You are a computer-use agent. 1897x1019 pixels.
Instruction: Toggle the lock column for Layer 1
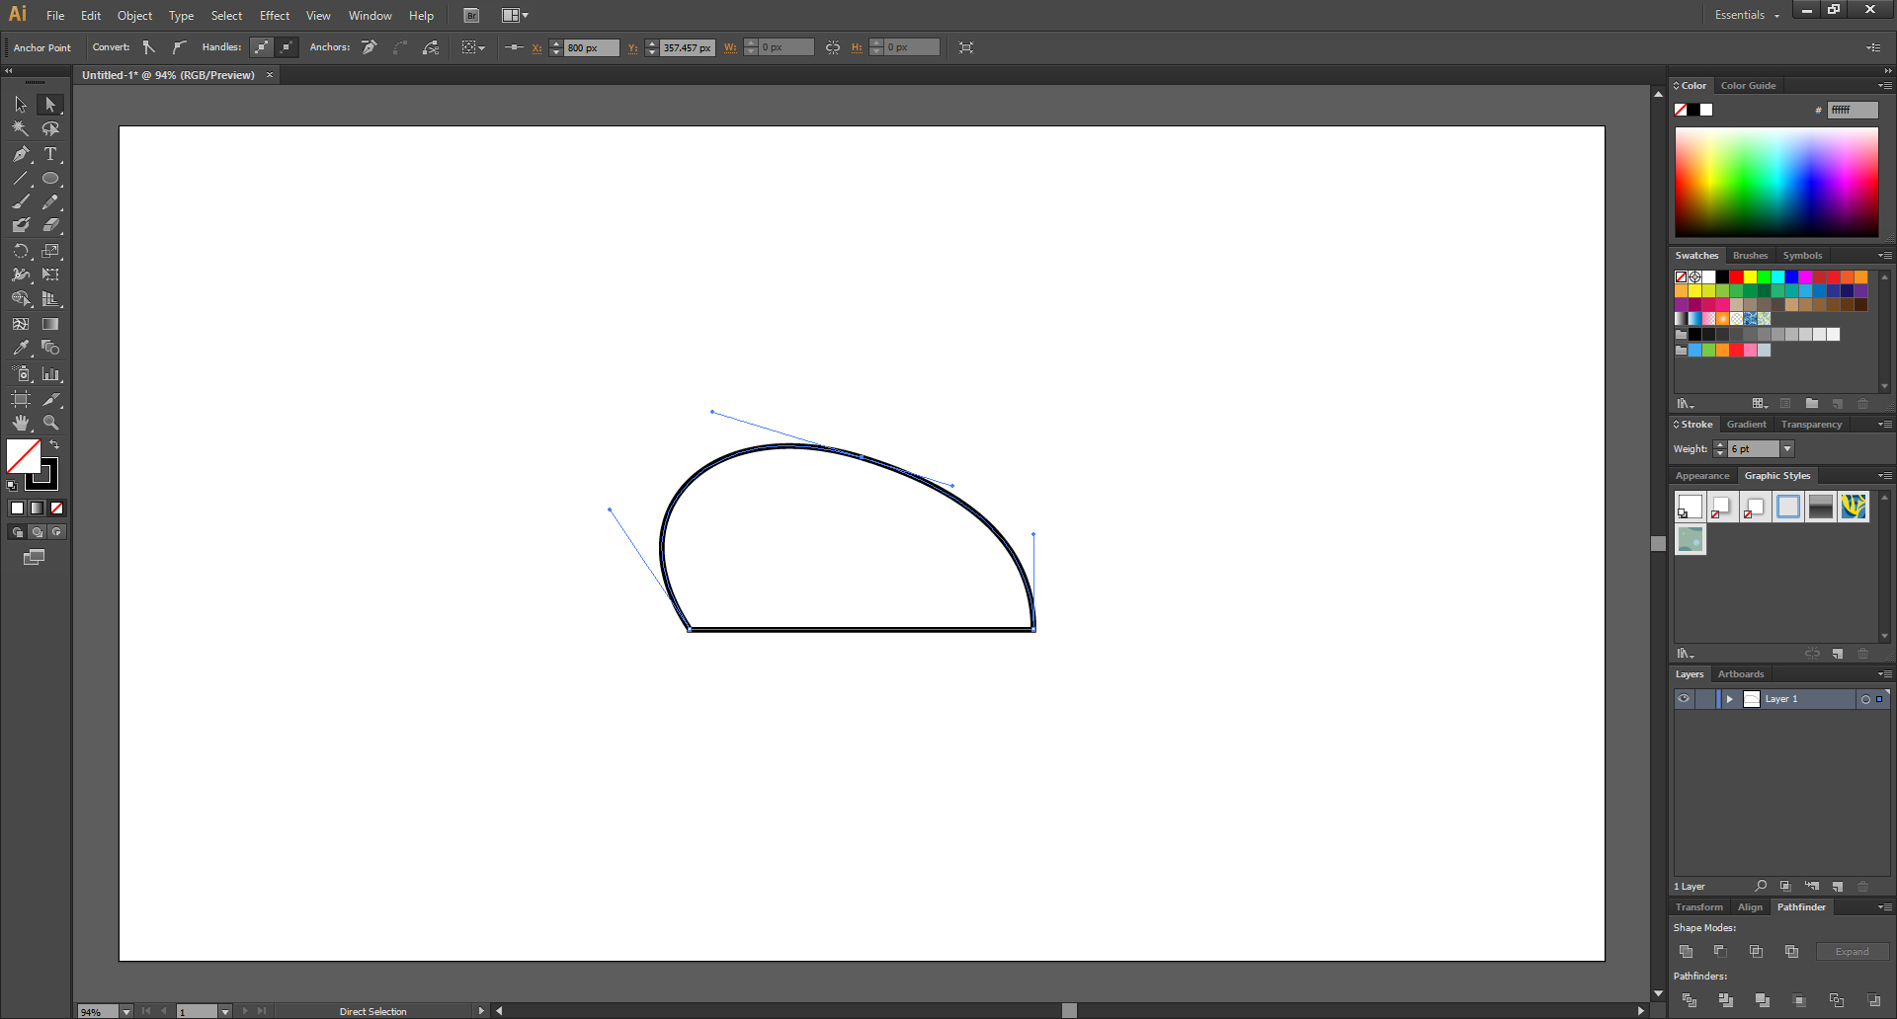pyautogui.click(x=1705, y=699)
